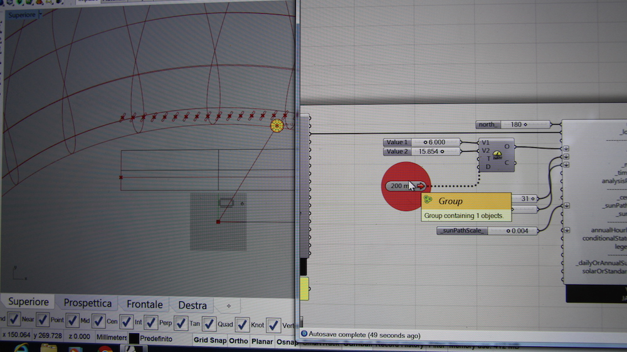The image size is (627, 352).
Task: Click the z 0.000 coordinate readout
Action: tap(79, 336)
